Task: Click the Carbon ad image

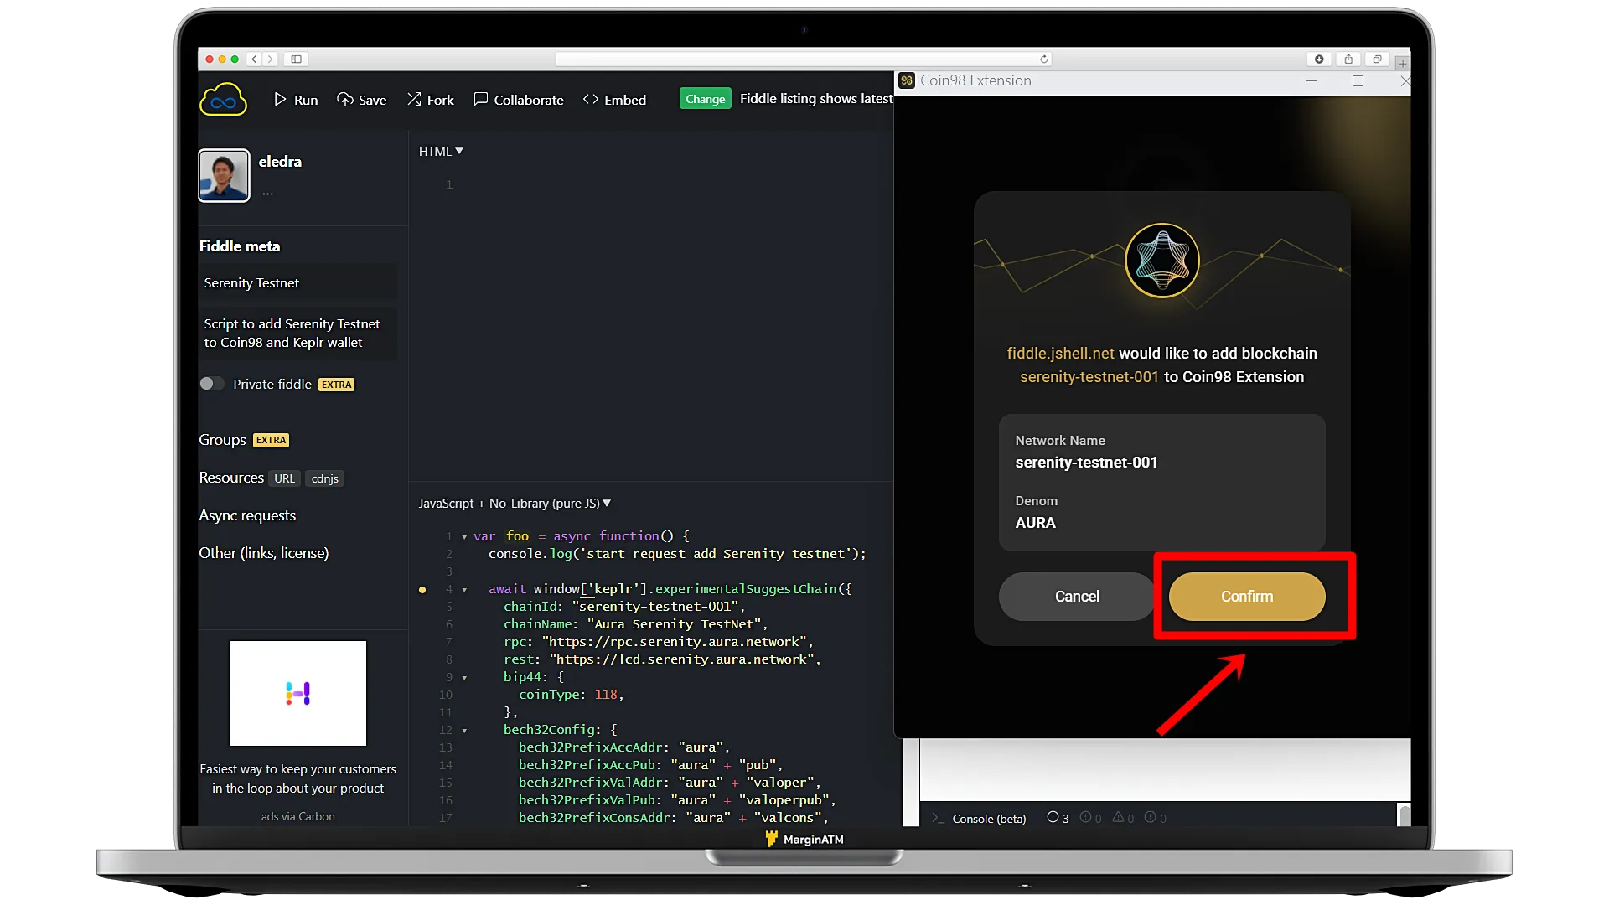Action: click(x=297, y=693)
